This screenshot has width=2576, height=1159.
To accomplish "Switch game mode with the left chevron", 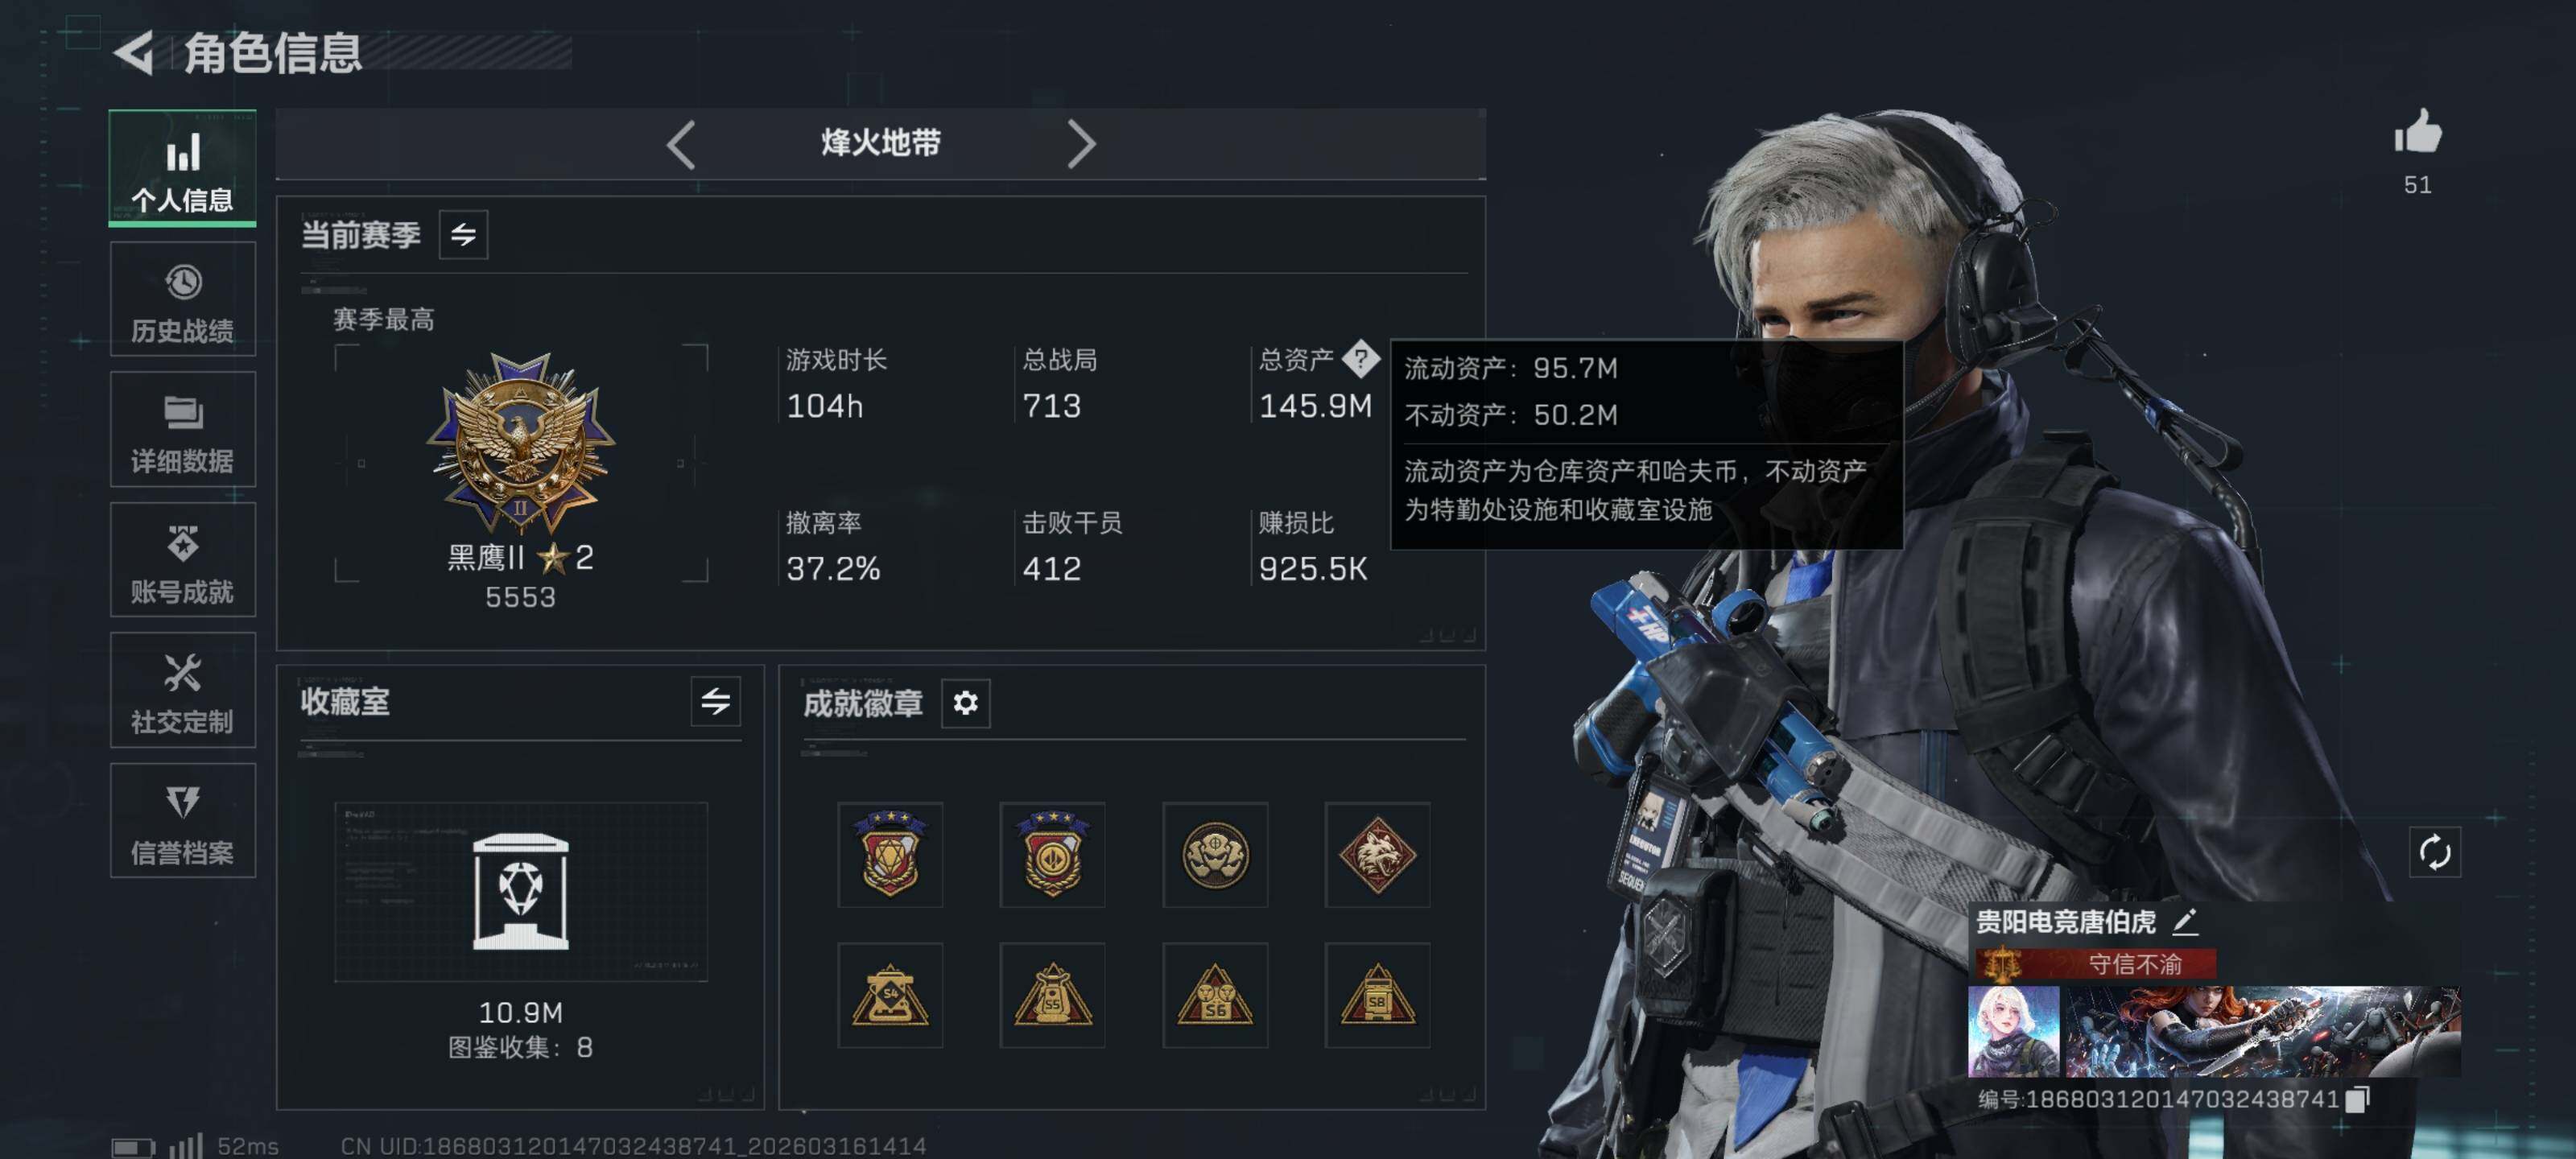I will pyautogui.click(x=681, y=145).
